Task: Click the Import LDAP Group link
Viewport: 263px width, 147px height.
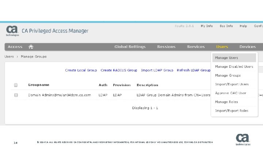Action: [157, 70]
